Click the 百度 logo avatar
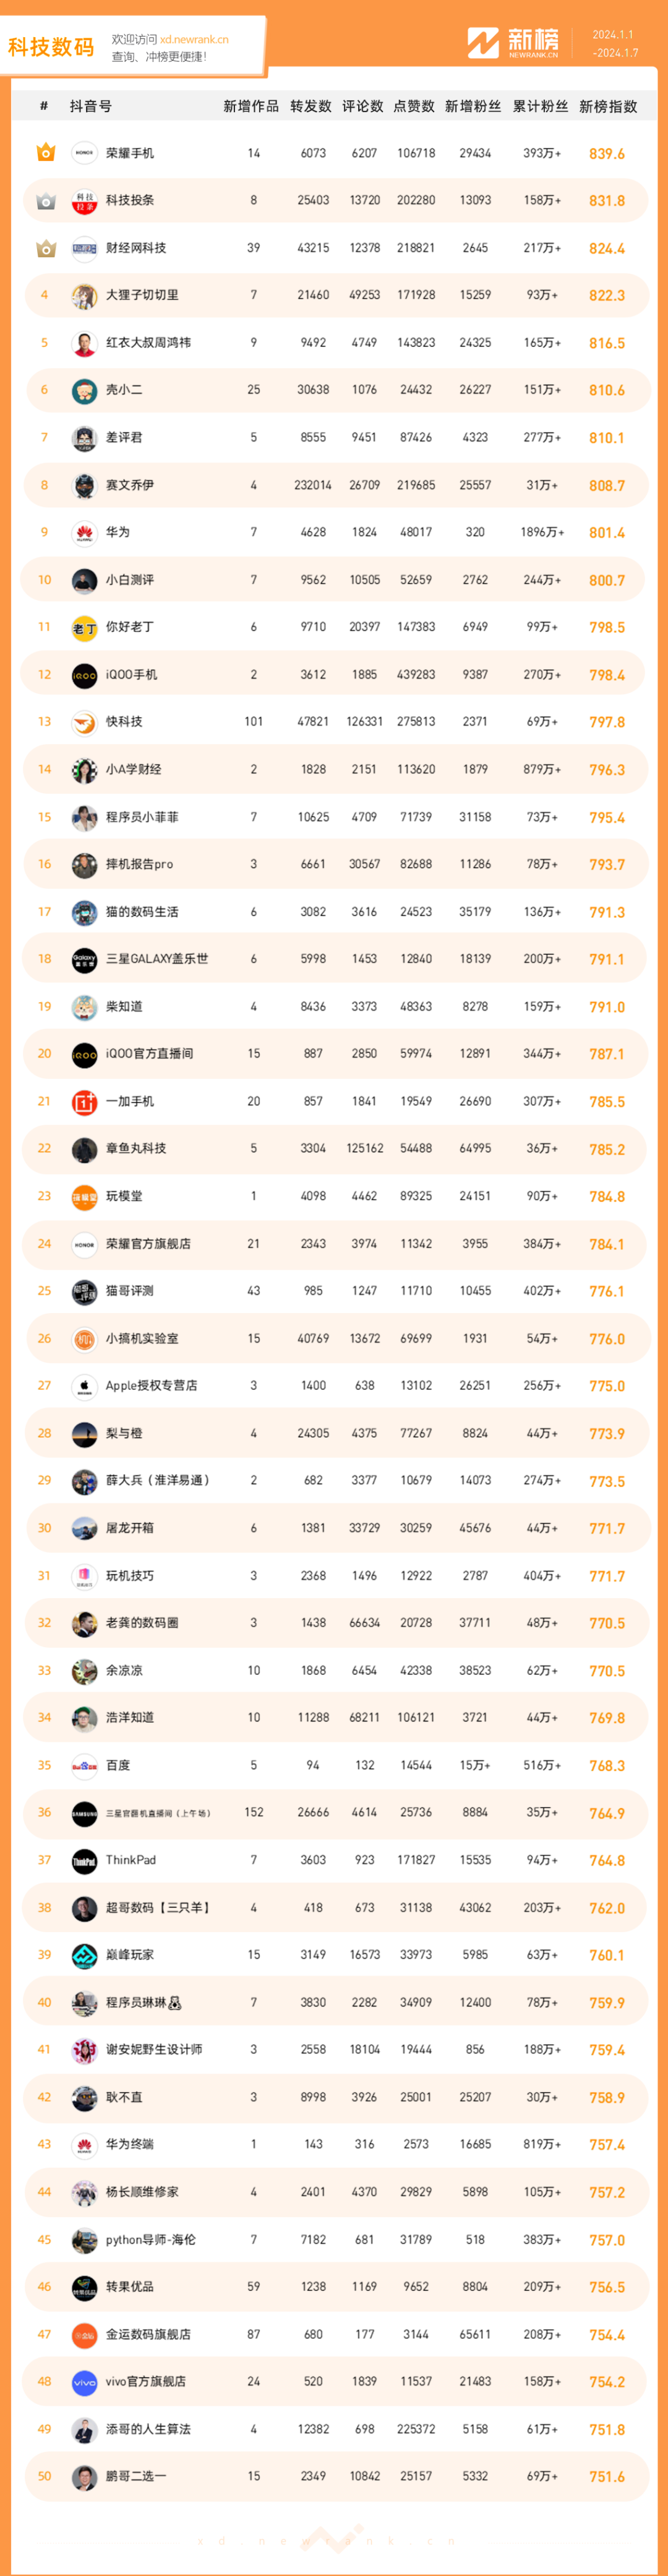668x2576 pixels. [x=85, y=1766]
